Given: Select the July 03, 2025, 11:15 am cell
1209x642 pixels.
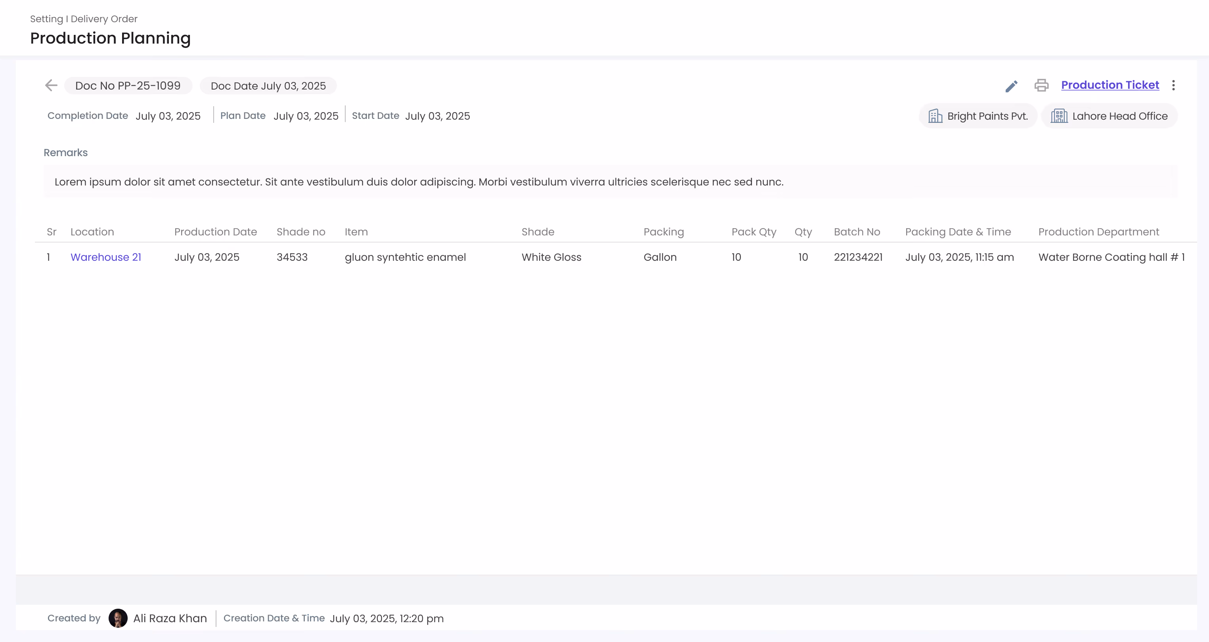Looking at the screenshot, I should (959, 258).
